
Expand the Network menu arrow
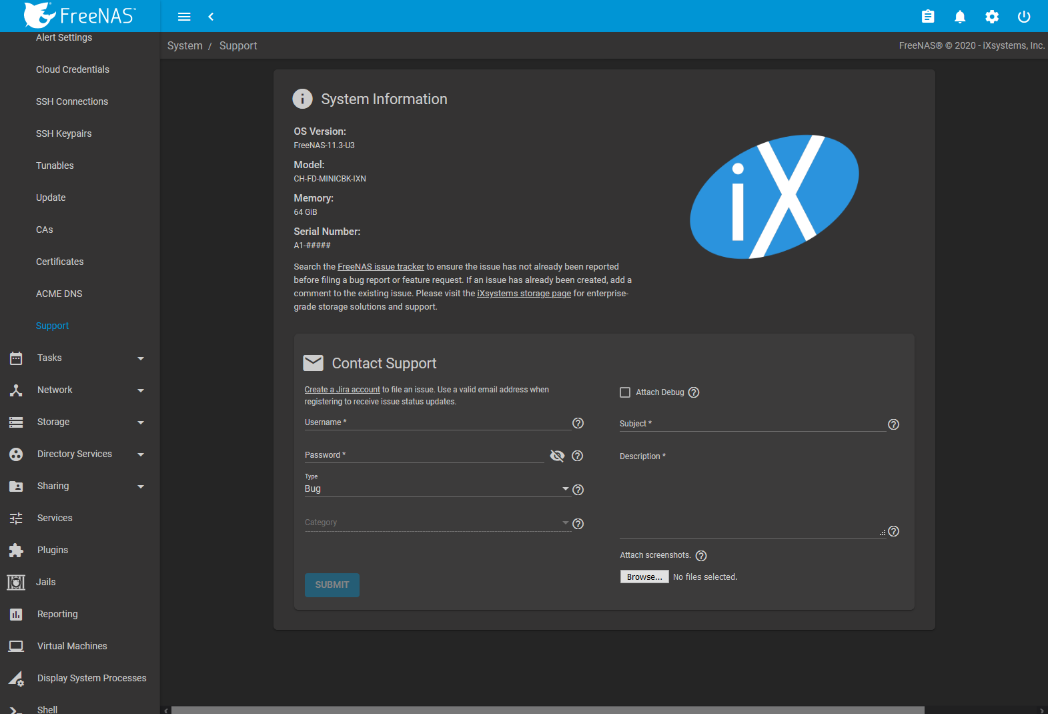141,390
